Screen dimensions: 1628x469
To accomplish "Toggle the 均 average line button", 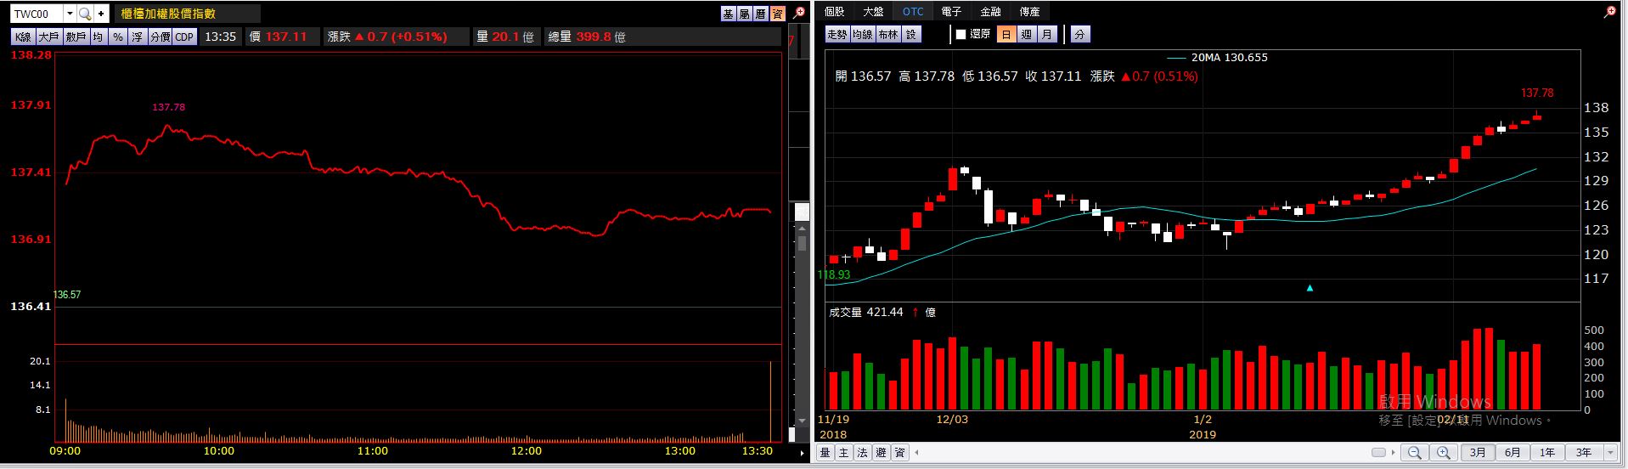I will [x=99, y=37].
